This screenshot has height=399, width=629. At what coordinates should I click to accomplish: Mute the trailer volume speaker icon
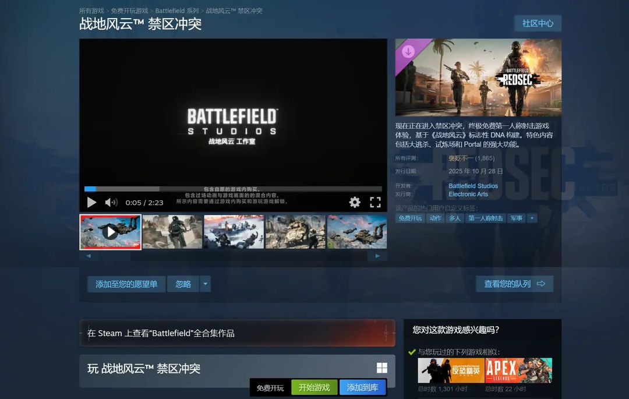coord(111,202)
